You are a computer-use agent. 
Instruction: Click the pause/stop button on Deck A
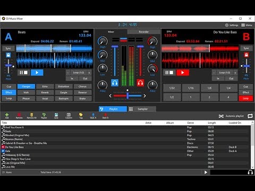(x=24, y=73)
